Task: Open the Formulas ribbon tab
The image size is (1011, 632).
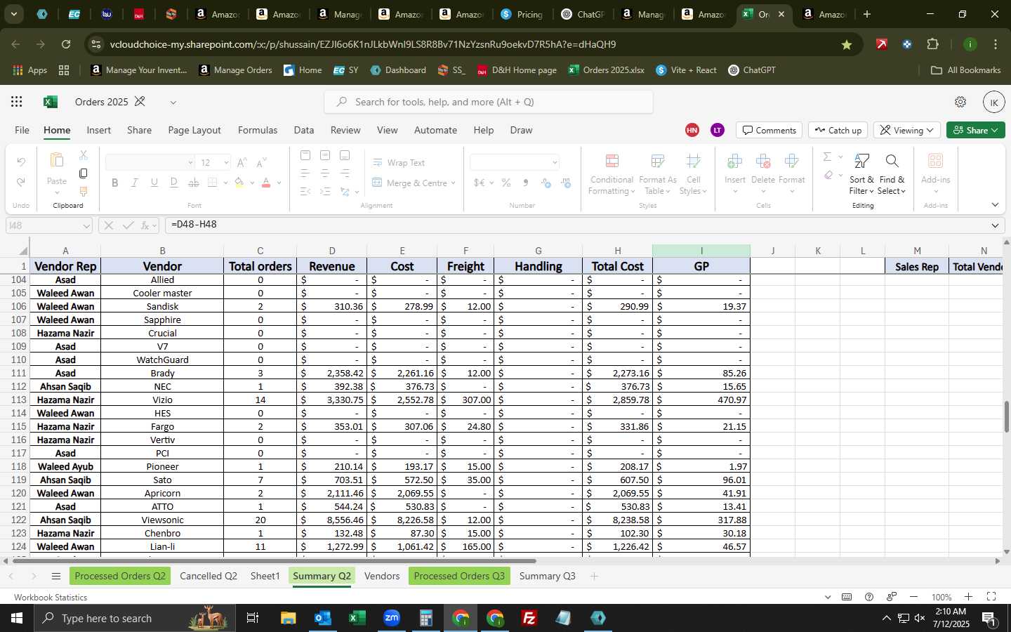Action: pyautogui.click(x=258, y=130)
